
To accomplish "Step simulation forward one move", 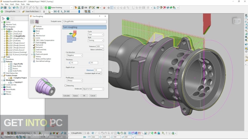I will [x=65, y=12].
